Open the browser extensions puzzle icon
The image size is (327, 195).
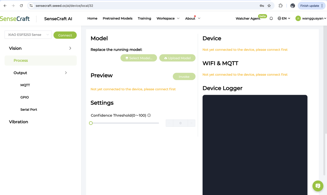coord(280,6)
